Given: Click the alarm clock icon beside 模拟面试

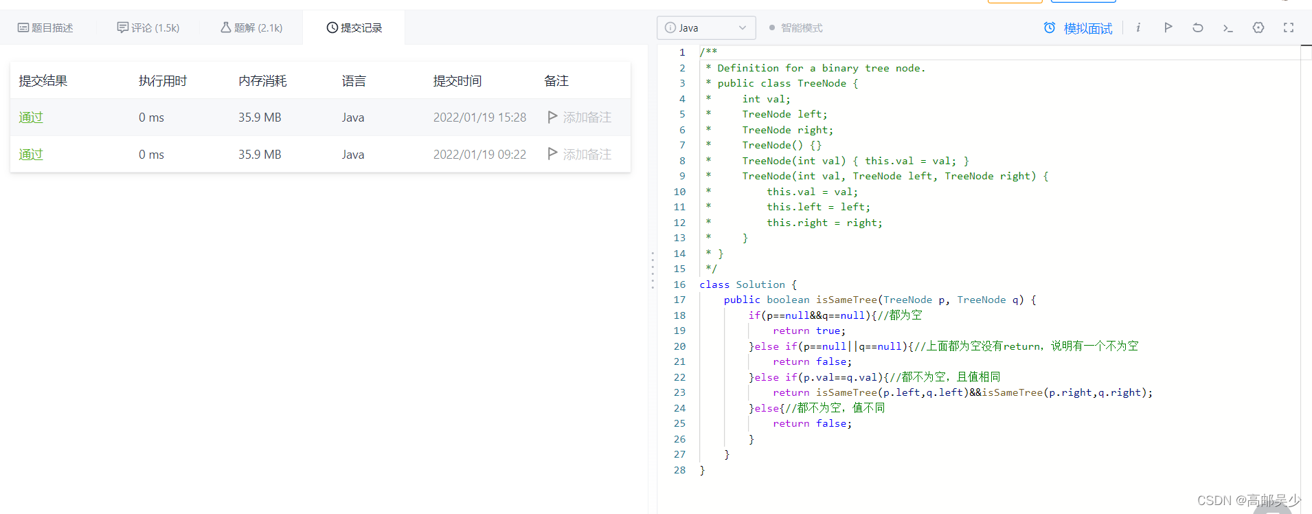Looking at the screenshot, I should (x=1050, y=27).
